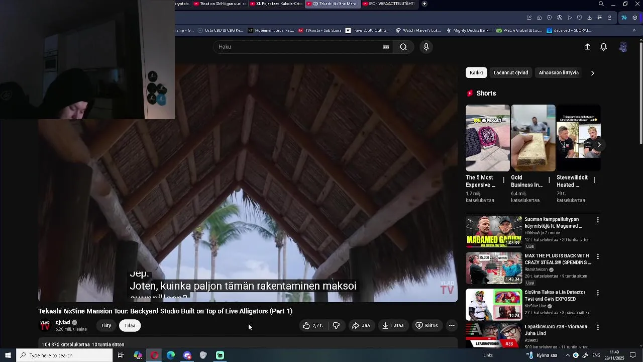Expand hidden bookmarks with double chevron
Screen dimensions: 643x362
click(633, 30)
